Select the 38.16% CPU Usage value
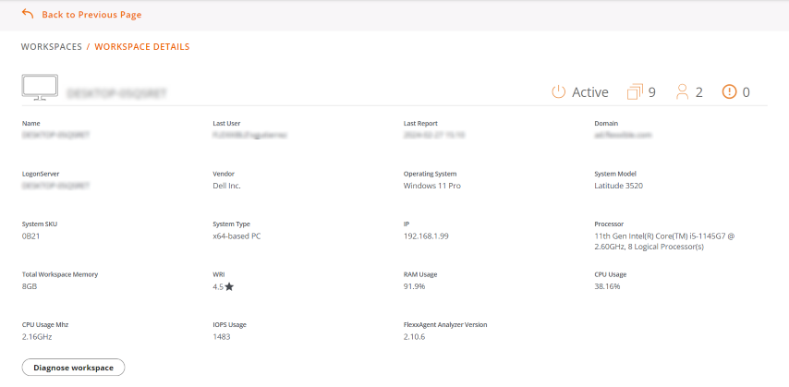 click(x=607, y=286)
